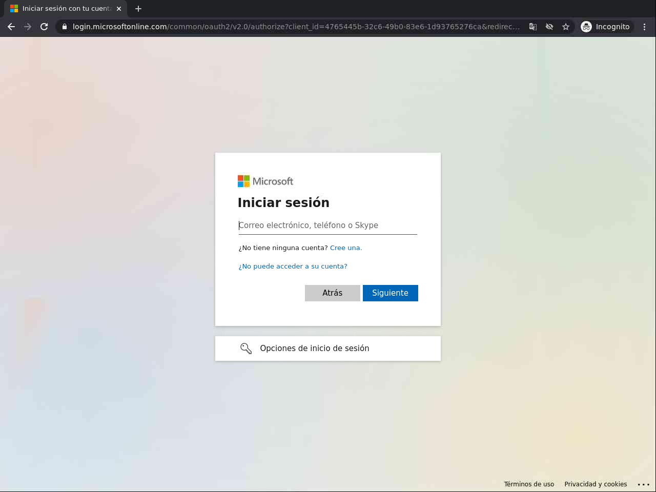Viewport: 656px width, 492px height.
Task: View site info via the padlock icon
Action: click(64, 27)
